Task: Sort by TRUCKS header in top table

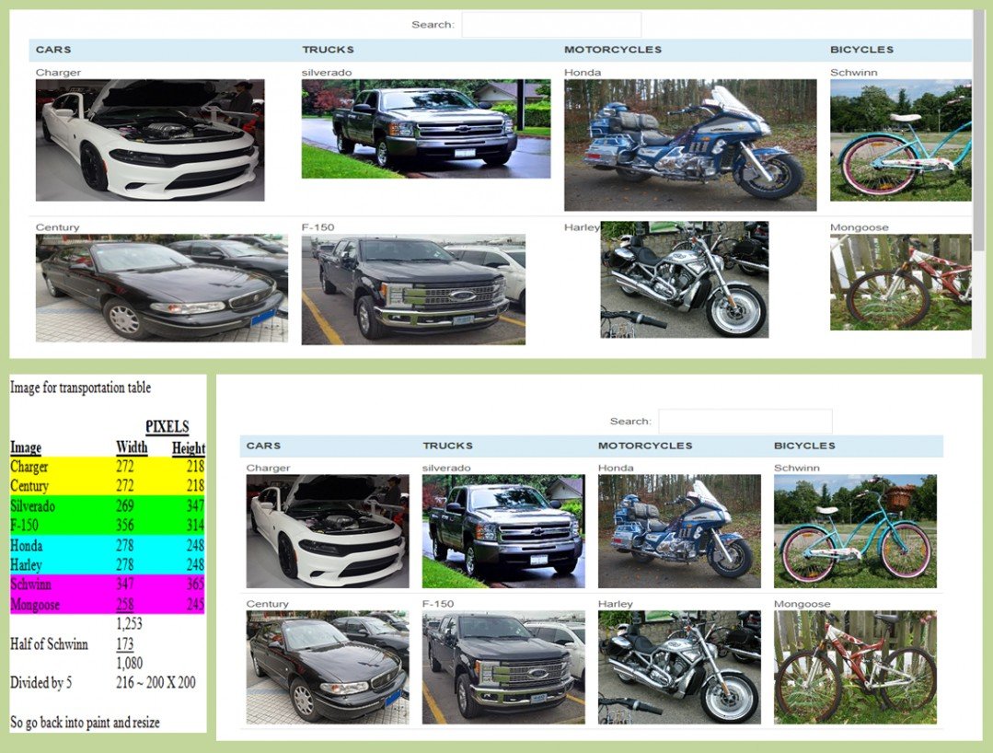Action: click(328, 50)
